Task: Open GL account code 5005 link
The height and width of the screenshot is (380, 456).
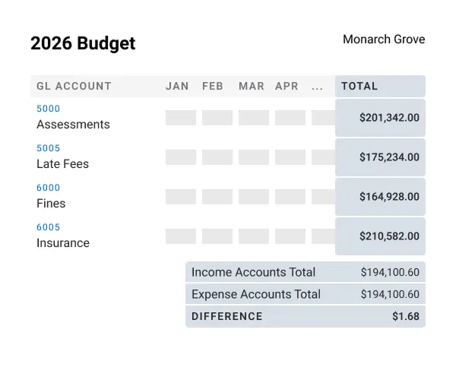Action: (48, 148)
